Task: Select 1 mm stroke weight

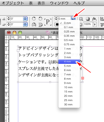Action: tap(69, 49)
